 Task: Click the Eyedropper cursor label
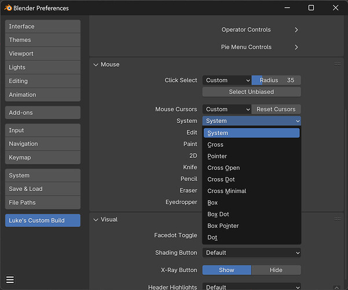[x=181, y=202]
